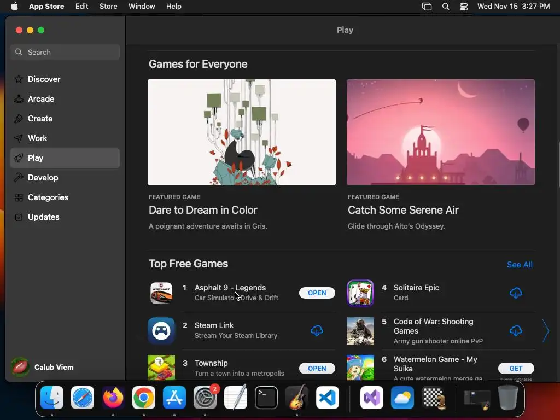Image resolution: width=560 pixels, height=420 pixels.
Task: Open Control Center in menu bar
Action: (x=464, y=7)
